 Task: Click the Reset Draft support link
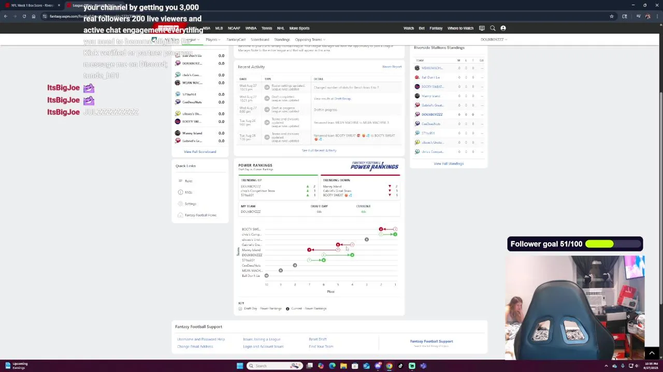coord(318,339)
